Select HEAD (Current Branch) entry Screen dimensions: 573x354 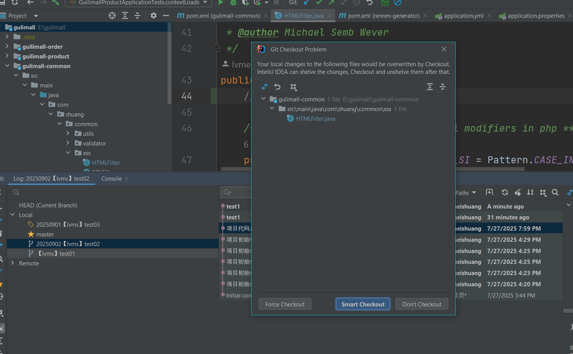(x=48, y=205)
